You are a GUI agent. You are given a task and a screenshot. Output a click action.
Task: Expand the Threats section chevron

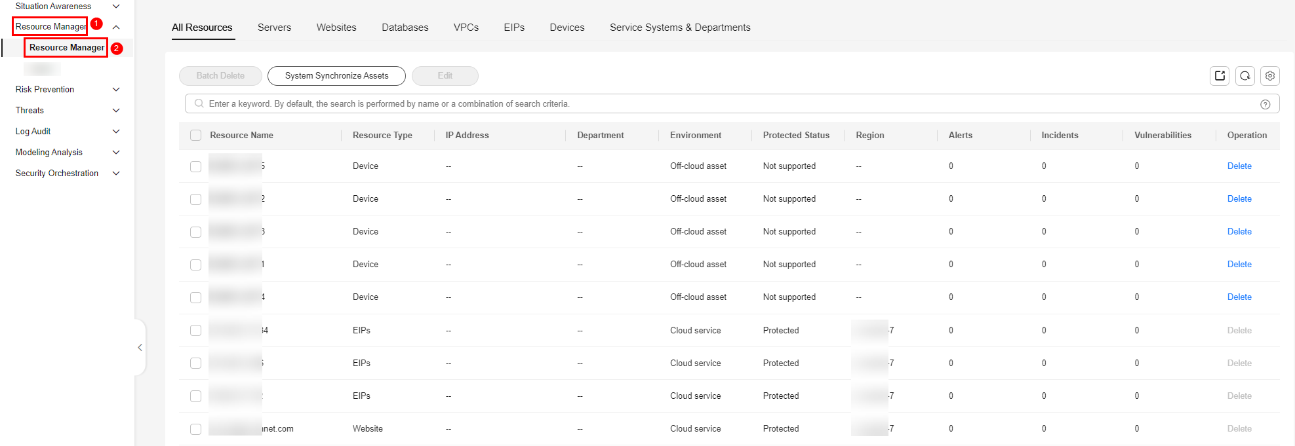coord(116,111)
